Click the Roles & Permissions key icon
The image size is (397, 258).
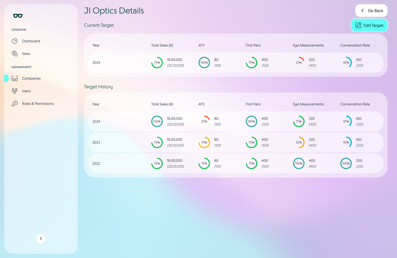click(x=15, y=104)
